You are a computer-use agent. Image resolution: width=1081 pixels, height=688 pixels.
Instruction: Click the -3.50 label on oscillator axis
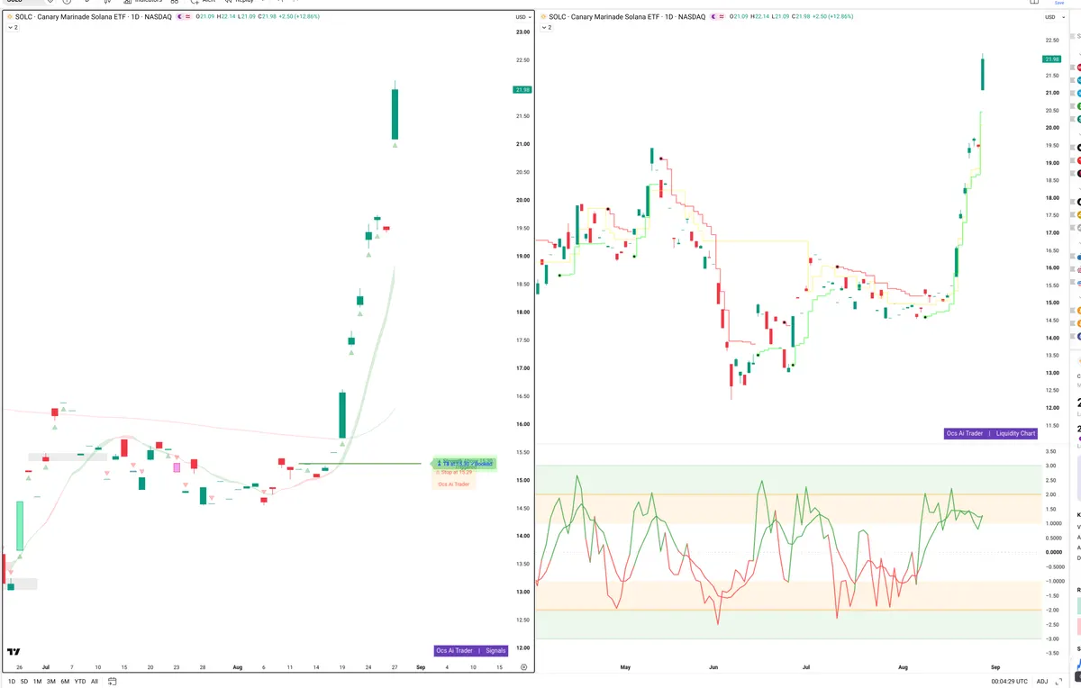coord(1050,653)
